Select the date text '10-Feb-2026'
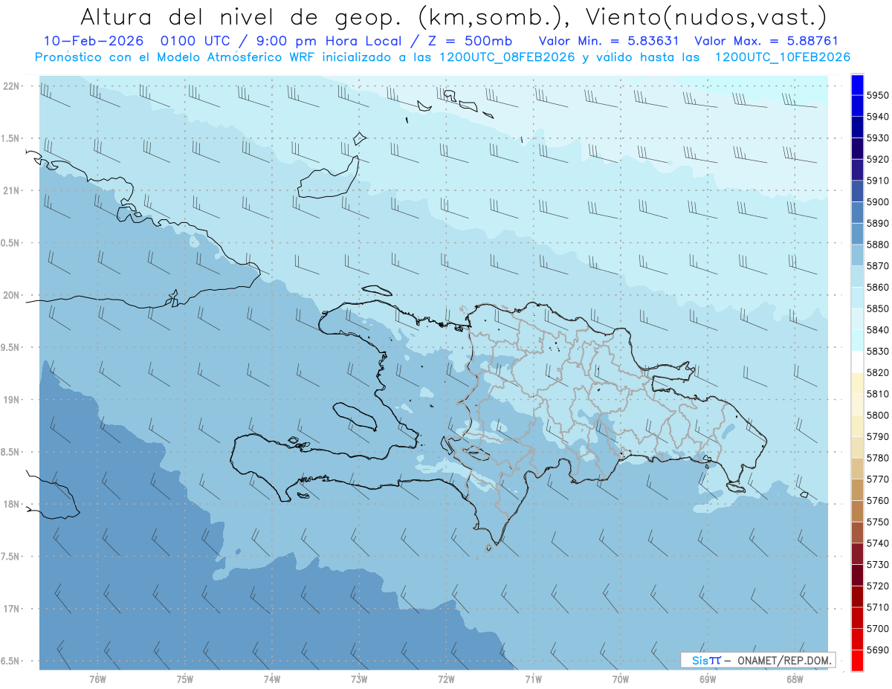 coord(93,42)
